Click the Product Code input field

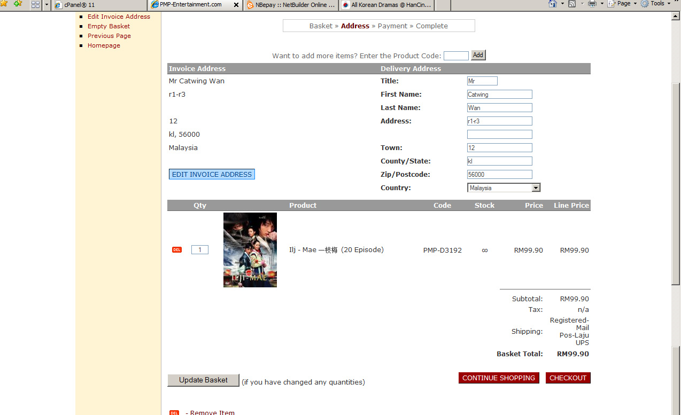pyautogui.click(x=455, y=56)
